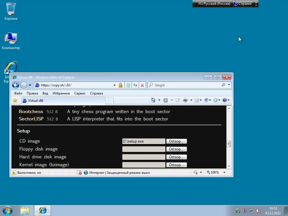The height and width of the screenshot is (216, 288).
Task: Click the Floppy disk image file field
Action: [144, 149]
